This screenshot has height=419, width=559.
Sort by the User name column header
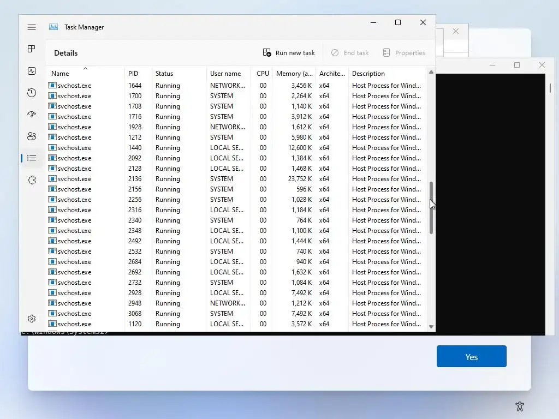[x=229, y=74]
